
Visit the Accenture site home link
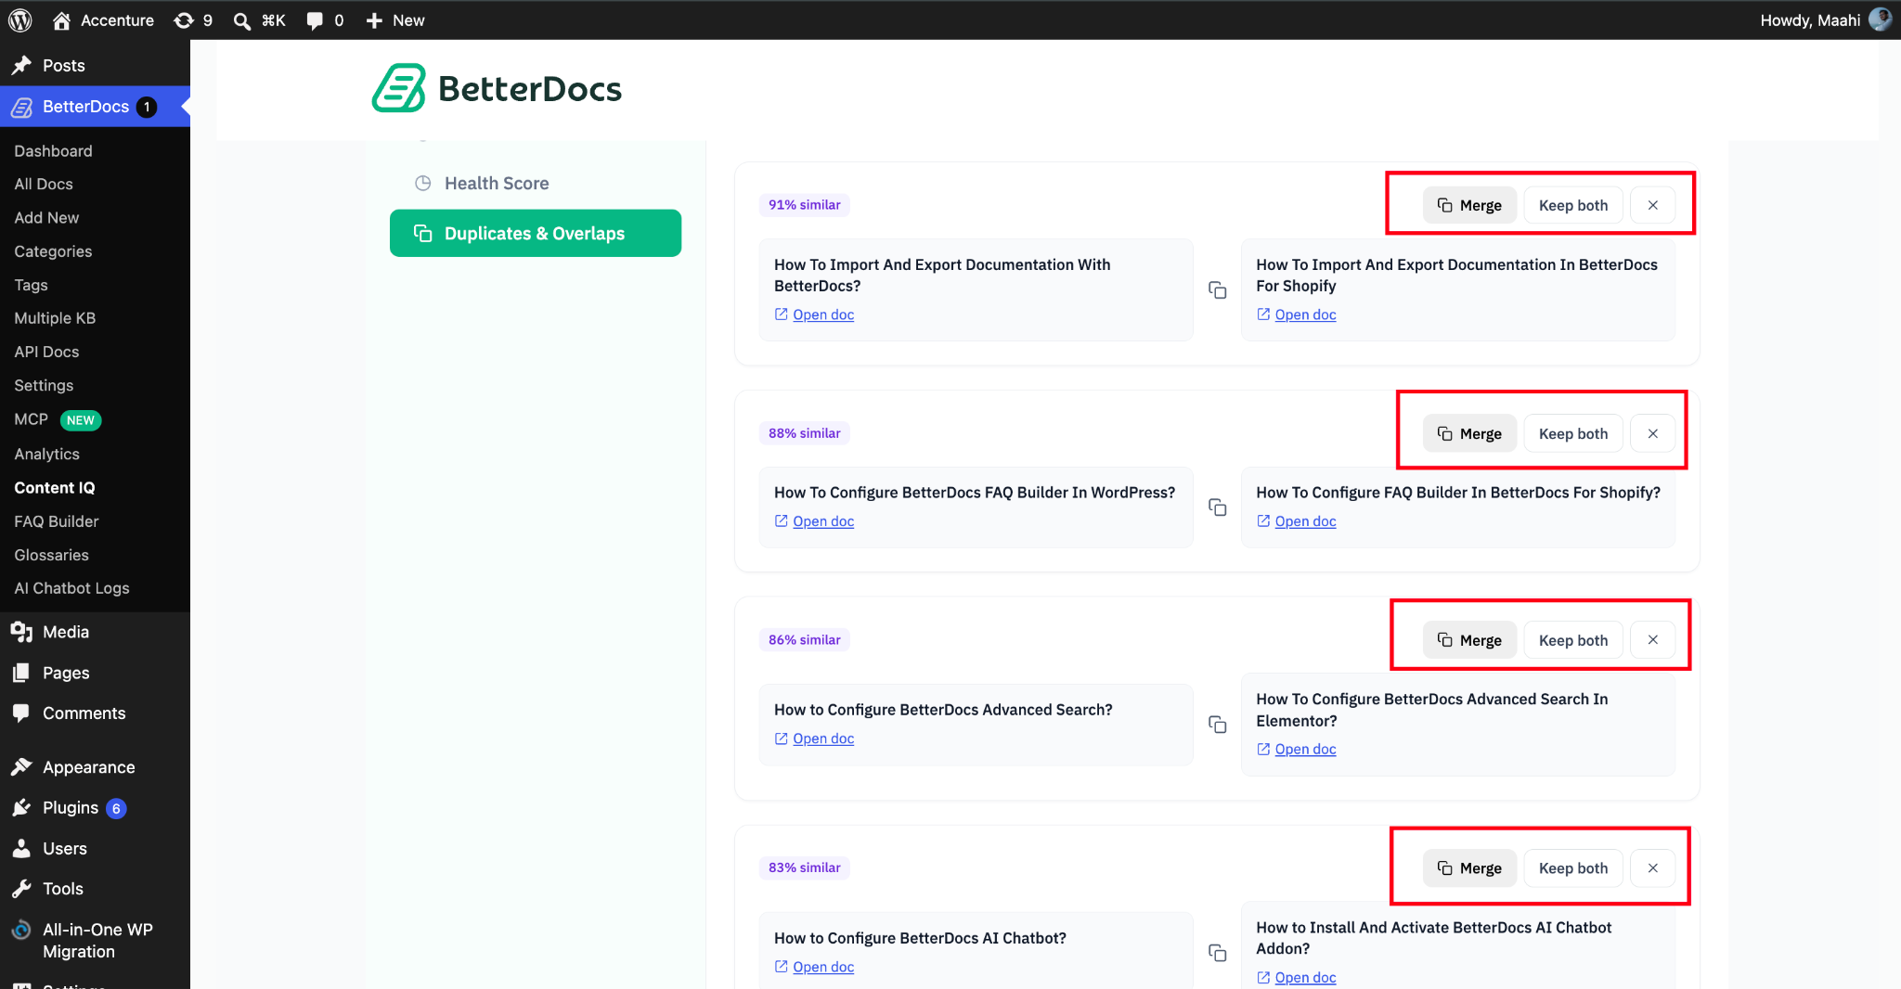pos(103,19)
